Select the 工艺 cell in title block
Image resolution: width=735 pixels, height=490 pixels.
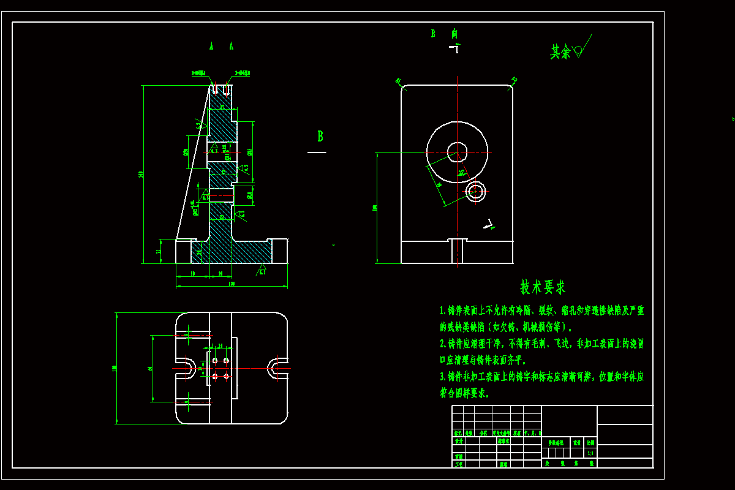(458, 464)
